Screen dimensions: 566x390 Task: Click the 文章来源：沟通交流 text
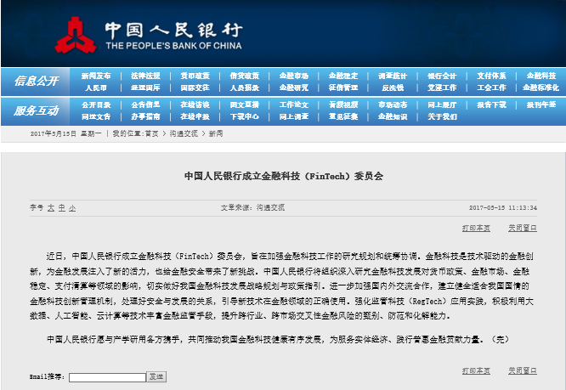coord(252,207)
